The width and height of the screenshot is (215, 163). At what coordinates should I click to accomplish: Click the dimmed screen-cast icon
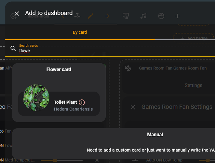click(x=126, y=16)
